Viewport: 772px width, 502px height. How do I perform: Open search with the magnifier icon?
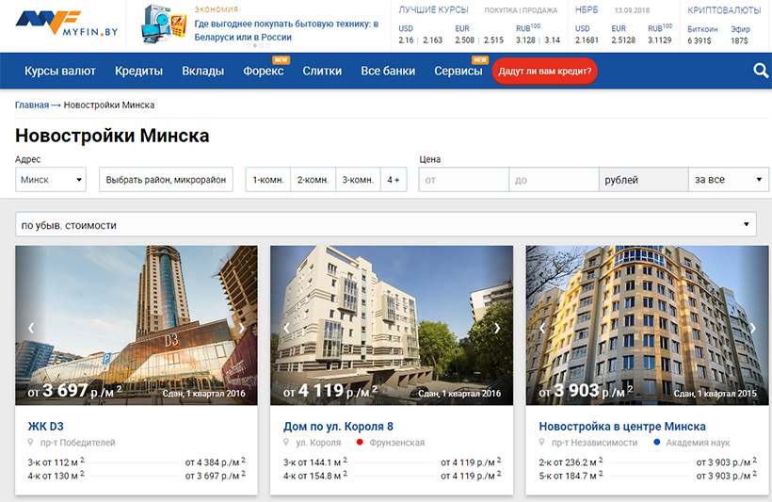point(761,71)
